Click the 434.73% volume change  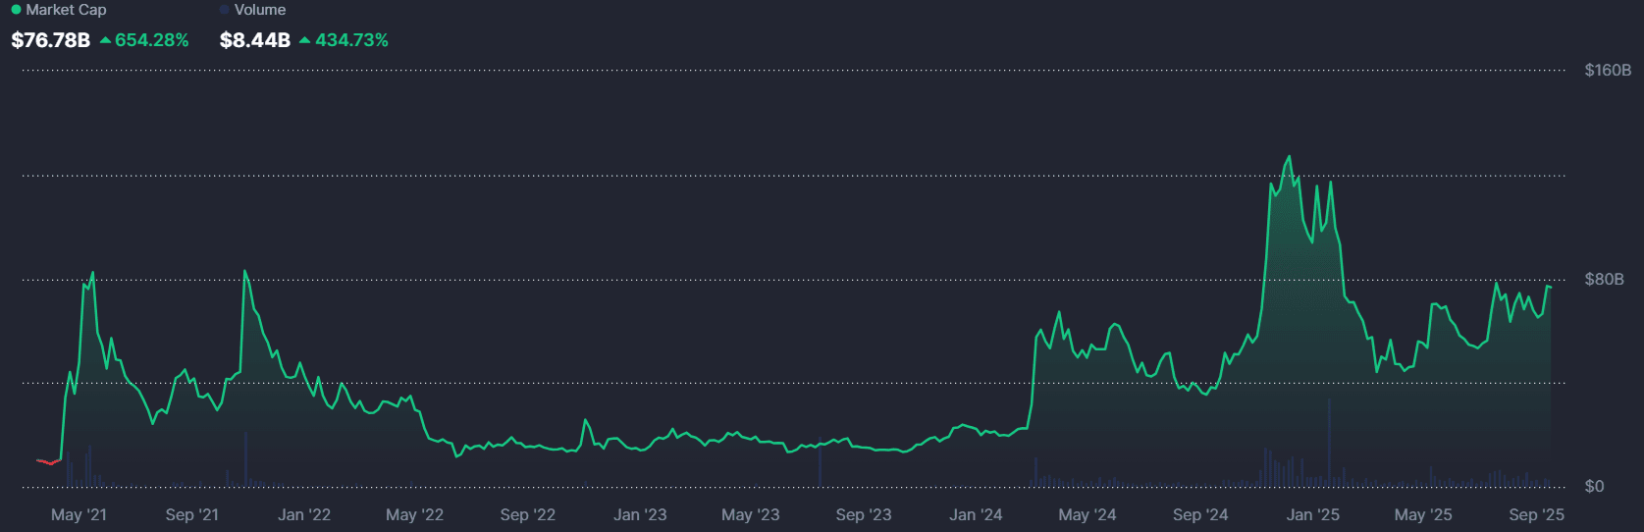[x=351, y=40]
